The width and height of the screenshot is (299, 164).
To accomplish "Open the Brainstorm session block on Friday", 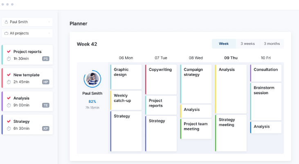I will 266,102.
